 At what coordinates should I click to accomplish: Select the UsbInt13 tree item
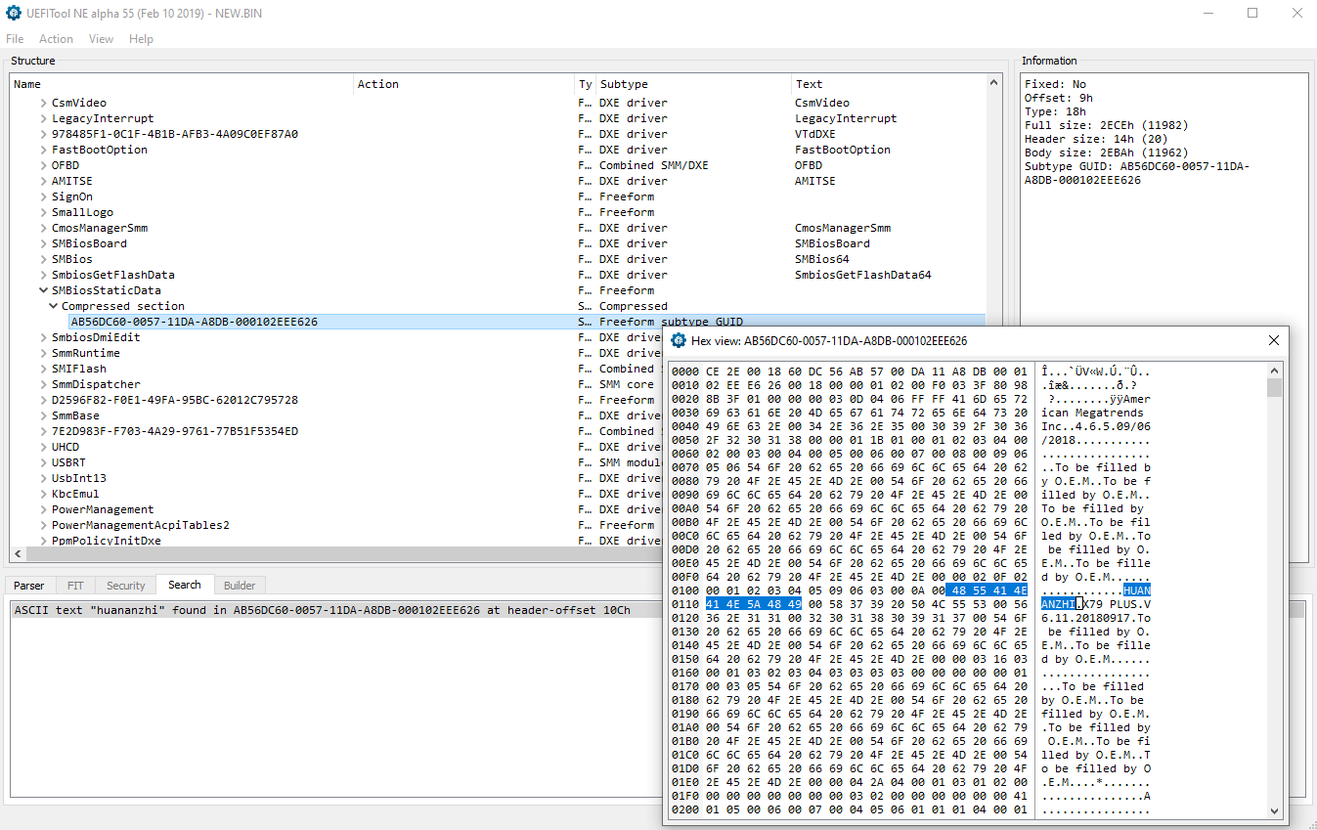click(x=79, y=478)
